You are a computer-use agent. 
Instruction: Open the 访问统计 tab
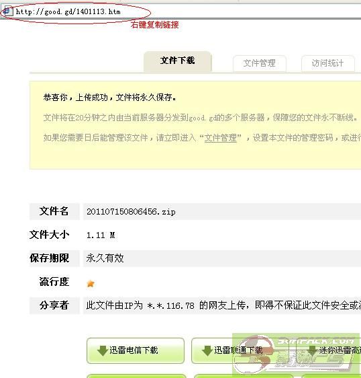tap(328, 63)
